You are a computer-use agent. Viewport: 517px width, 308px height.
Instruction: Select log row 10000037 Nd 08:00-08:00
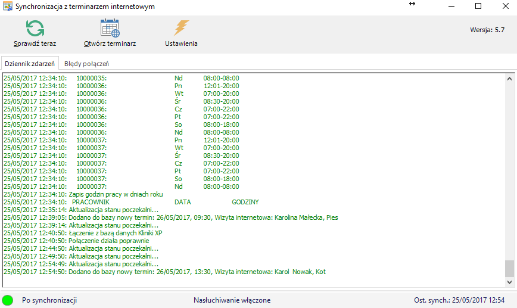[122, 186]
